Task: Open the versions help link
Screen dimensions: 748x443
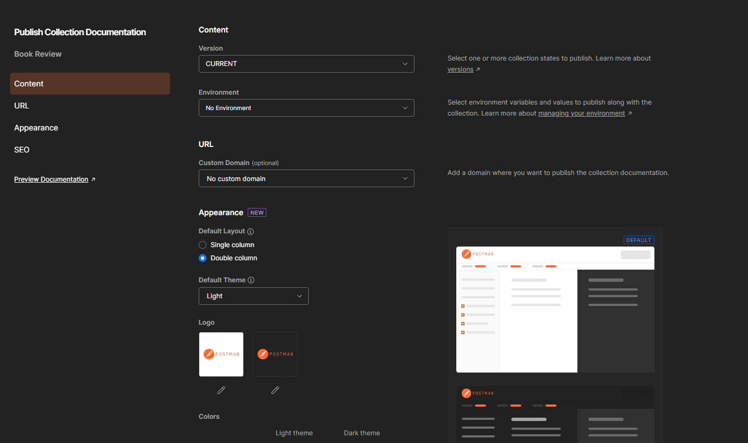Action: tap(460, 69)
